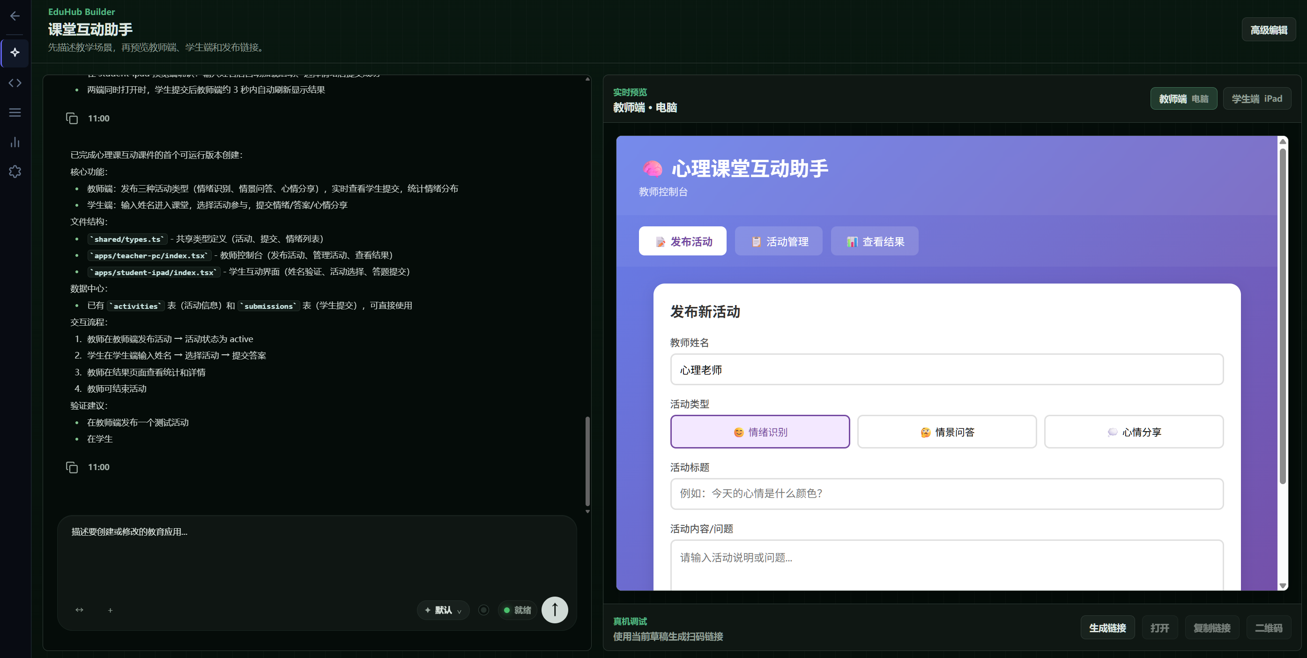Click the chat scrollbar down arrow
The height and width of the screenshot is (658, 1307).
coord(587,511)
